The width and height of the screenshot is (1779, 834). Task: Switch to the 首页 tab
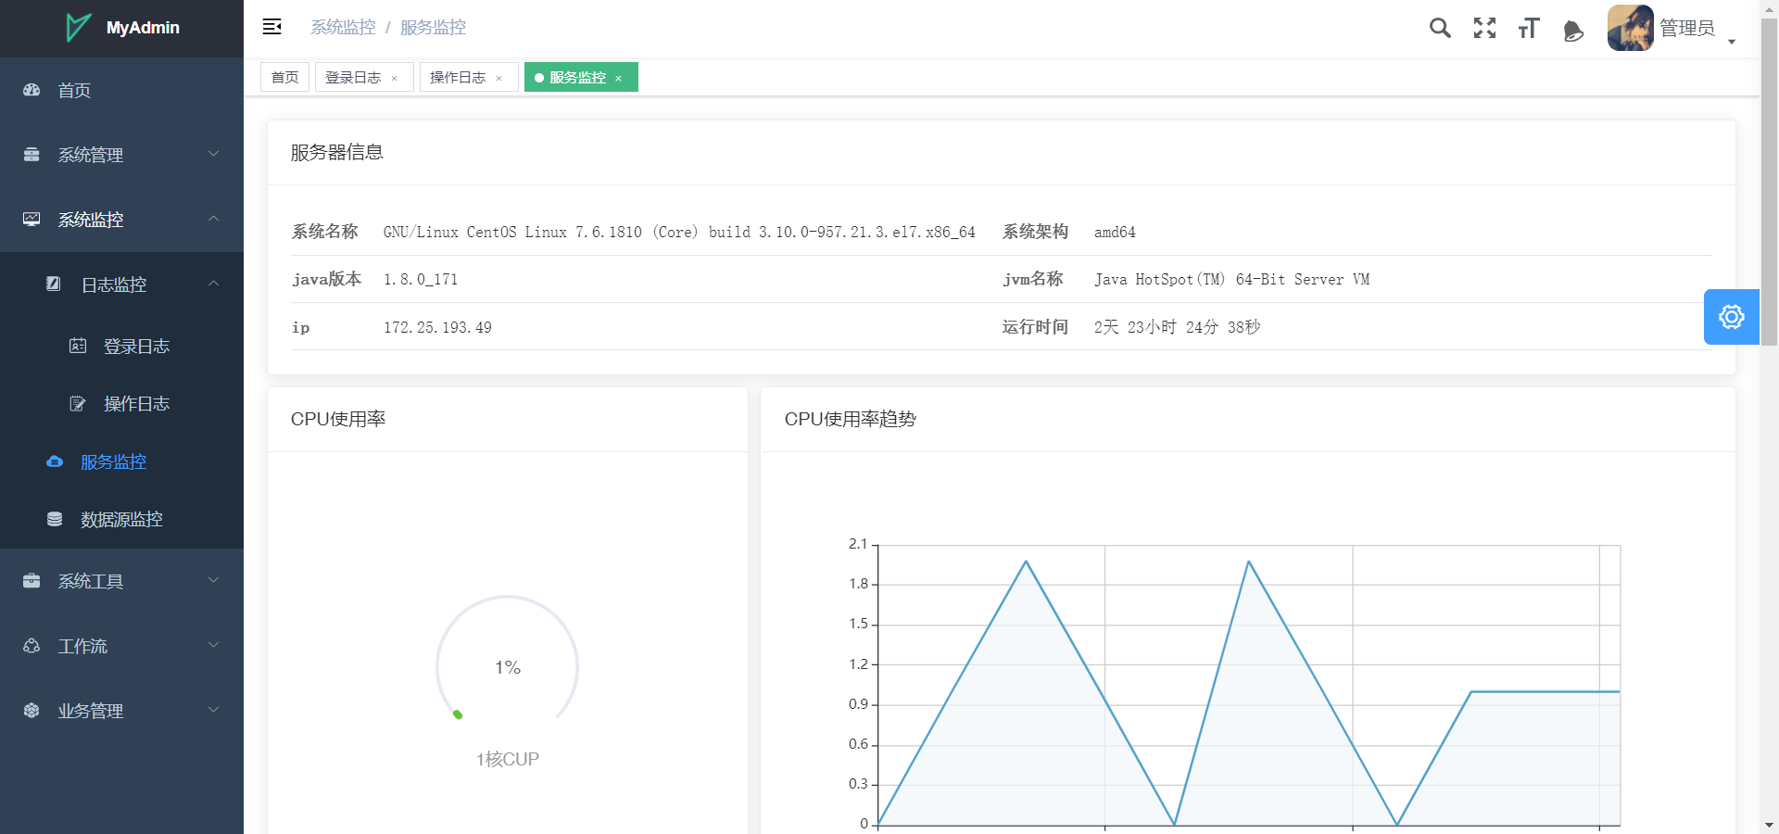[x=284, y=77]
